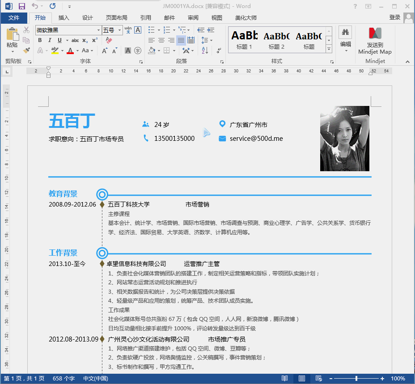
Task: Toggle Italic formatting
Action: (x=50, y=40)
